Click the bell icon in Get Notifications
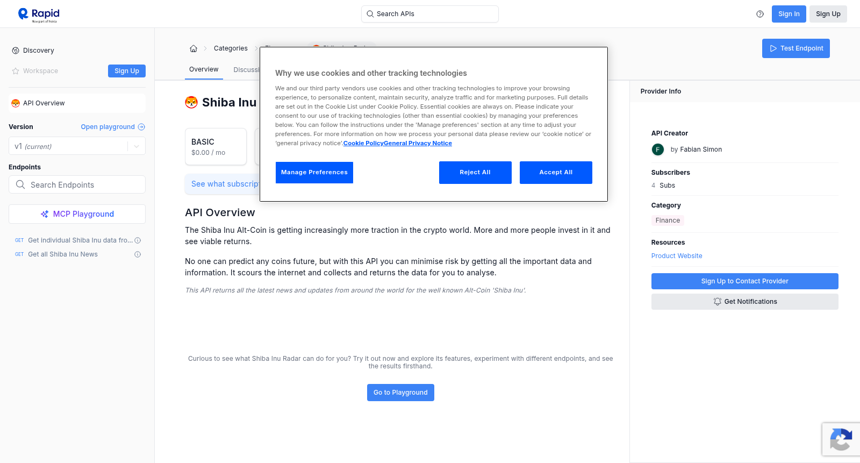860x463 pixels. pos(717,302)
